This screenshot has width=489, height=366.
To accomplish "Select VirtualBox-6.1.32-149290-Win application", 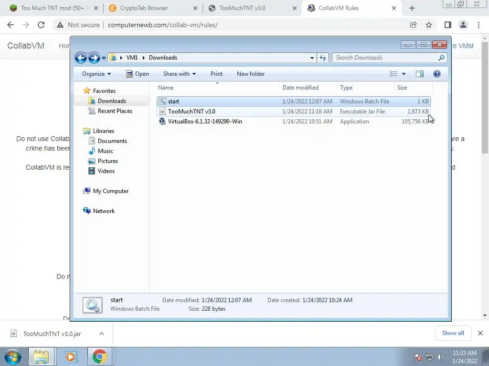I will [x=294, y=122].
